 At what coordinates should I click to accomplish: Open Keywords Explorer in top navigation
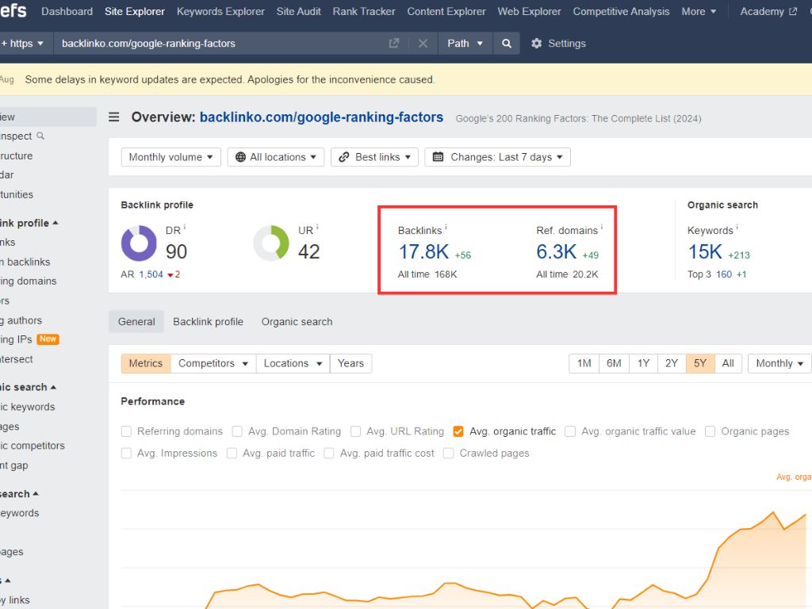(x=220, y=12)
